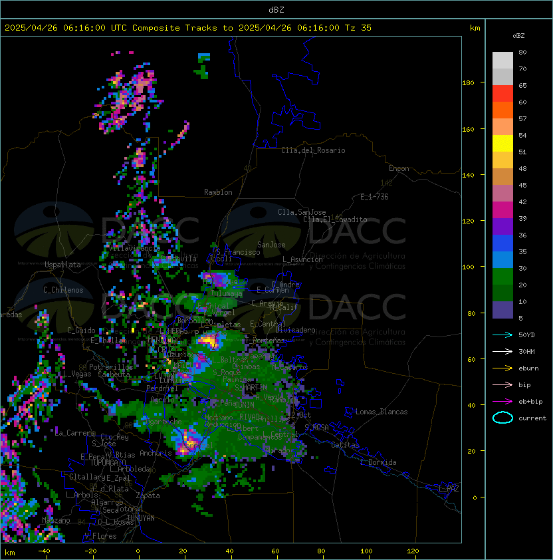Image resolution: width=553 pixels, height=560 pixels.
Task: Click the white 30HM track arrow
Action: click(x=502, y=351)
